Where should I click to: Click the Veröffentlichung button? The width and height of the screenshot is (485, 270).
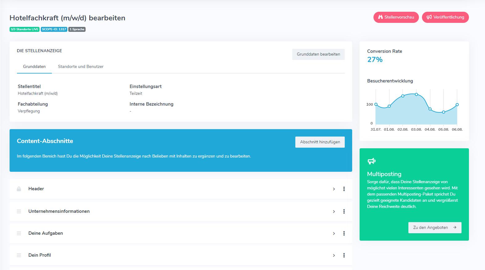[x=445, y=17]
